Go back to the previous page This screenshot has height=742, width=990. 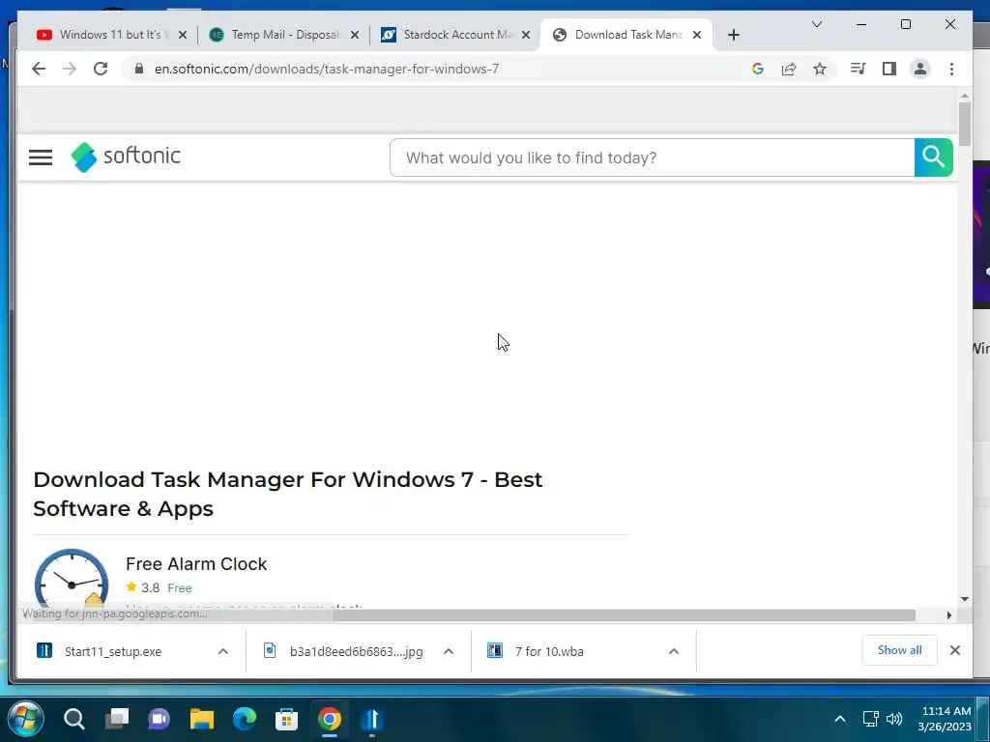pos(39,69)
